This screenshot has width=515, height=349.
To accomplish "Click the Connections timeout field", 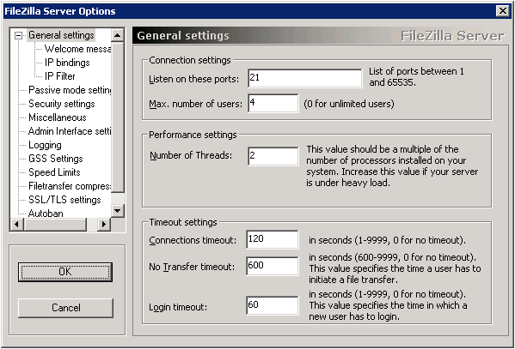I will [273, 239].
